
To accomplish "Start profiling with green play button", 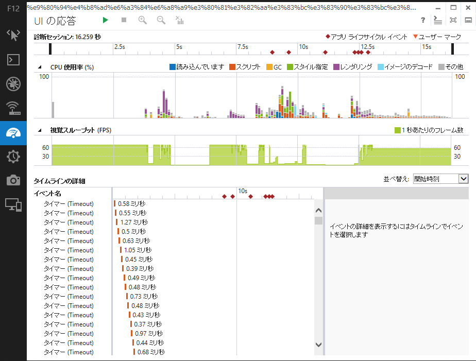I will point(105,20).
